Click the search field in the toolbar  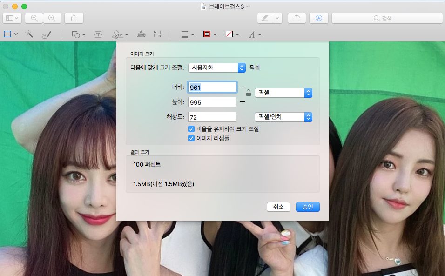pos(387,18)
